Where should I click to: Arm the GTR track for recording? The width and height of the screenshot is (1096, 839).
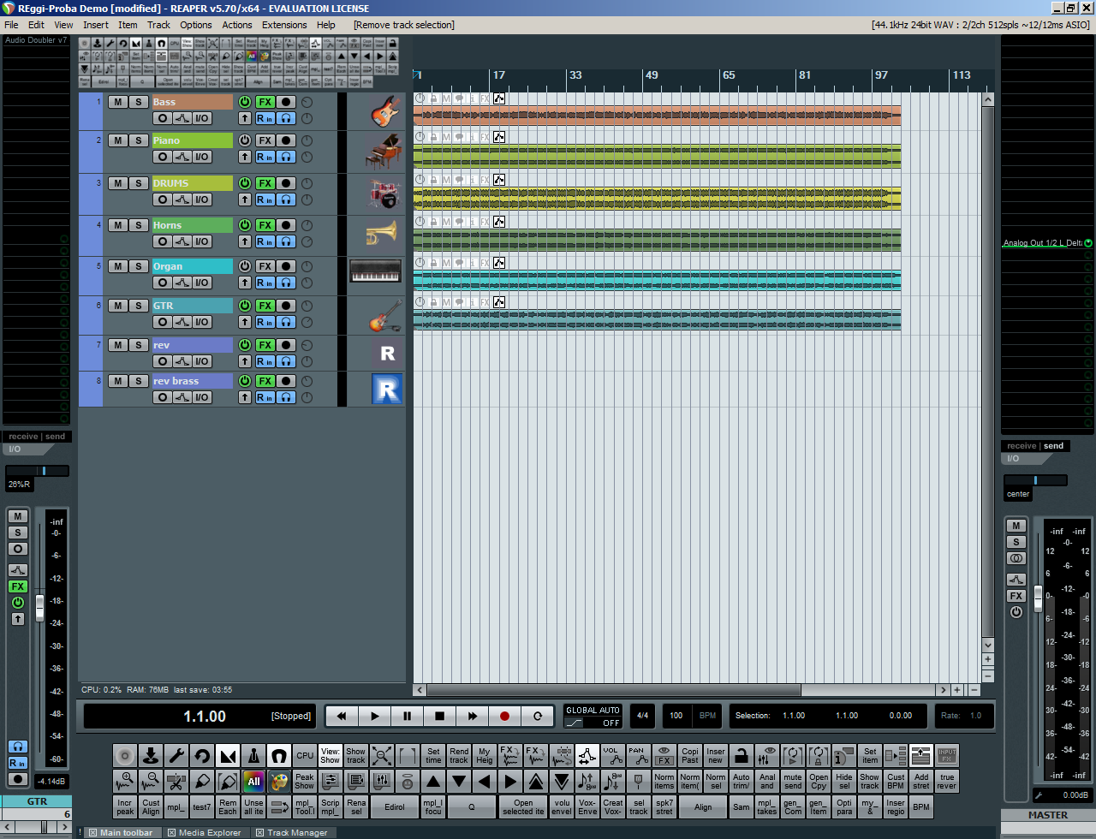tap(287, 306)
